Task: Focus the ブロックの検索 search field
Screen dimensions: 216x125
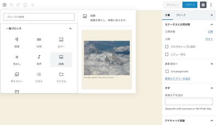Action: (x=39, y=17)
